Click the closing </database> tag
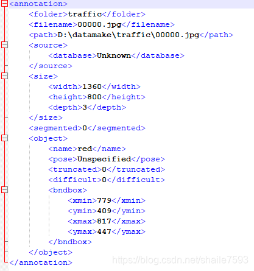 tap(158, 55)
